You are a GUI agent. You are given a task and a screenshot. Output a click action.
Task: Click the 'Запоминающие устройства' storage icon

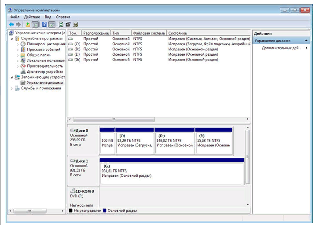click(x=17, y=77)
